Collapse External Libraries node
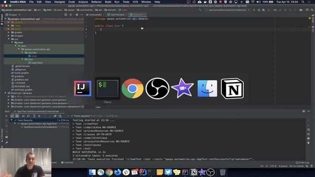 pos(5,93)
